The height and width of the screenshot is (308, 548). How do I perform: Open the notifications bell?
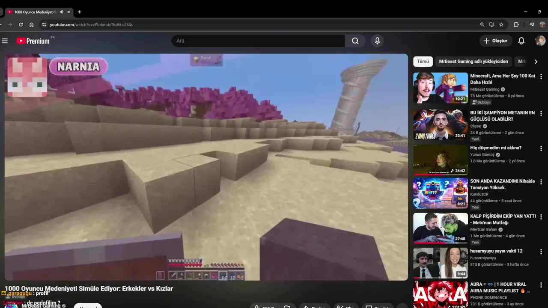pyautogui.click(x=521, y=41)
